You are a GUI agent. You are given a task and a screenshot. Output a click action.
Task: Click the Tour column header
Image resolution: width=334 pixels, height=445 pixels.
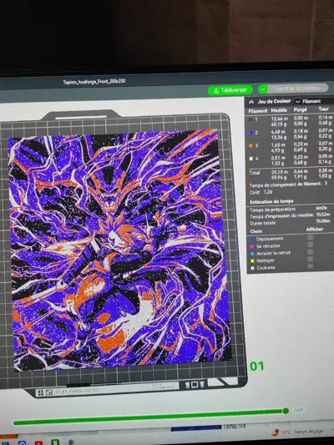[x=323, y=109]
